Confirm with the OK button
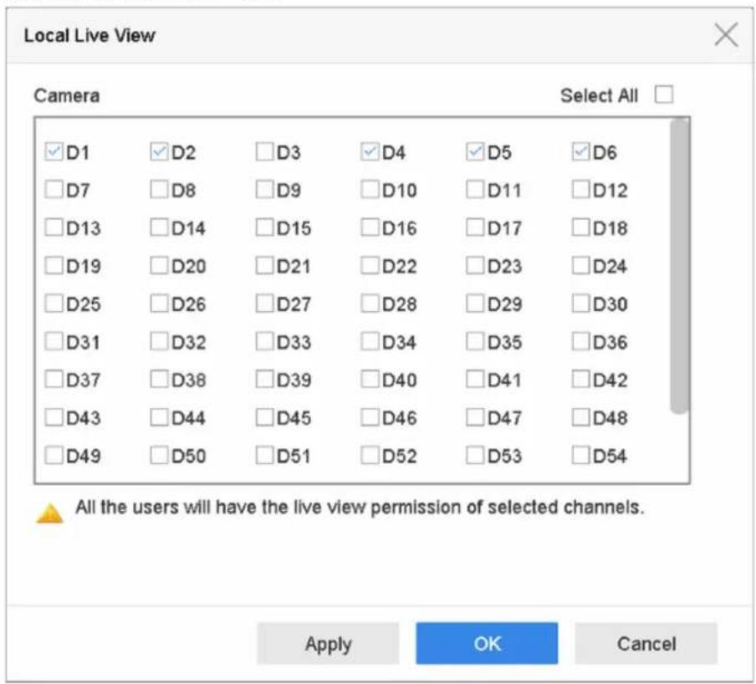 click(x=487, y=644)
